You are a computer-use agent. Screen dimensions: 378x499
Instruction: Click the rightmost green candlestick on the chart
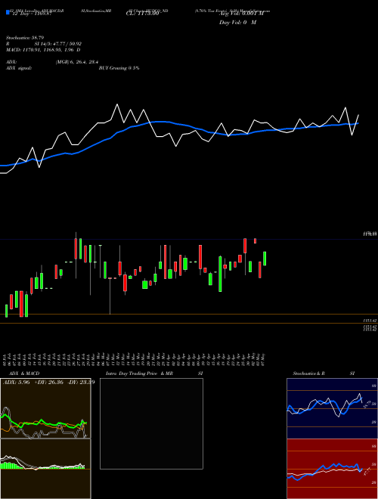pos(265,259)
